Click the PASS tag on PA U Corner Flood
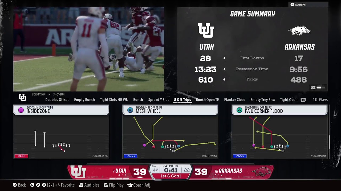 (x=240, y=156)
